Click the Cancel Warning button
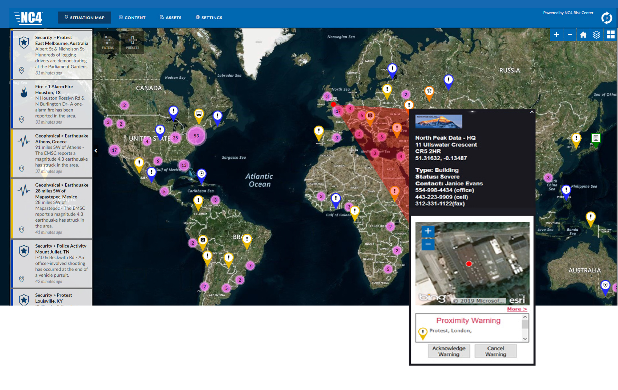This screenshot has width=618, height=390. (x=495, y=351)
